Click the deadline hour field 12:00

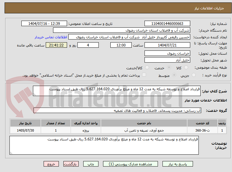pyautogui.click(x=121, y=45)
